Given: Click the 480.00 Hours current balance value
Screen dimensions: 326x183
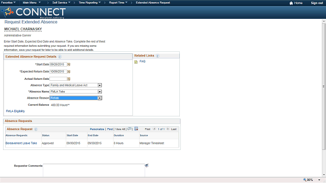Looking at the screenshot, I should click(x=60, y=105).
